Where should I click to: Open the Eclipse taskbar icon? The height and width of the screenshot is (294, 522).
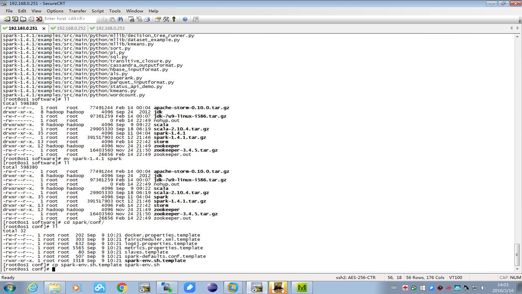pos(212,287)
